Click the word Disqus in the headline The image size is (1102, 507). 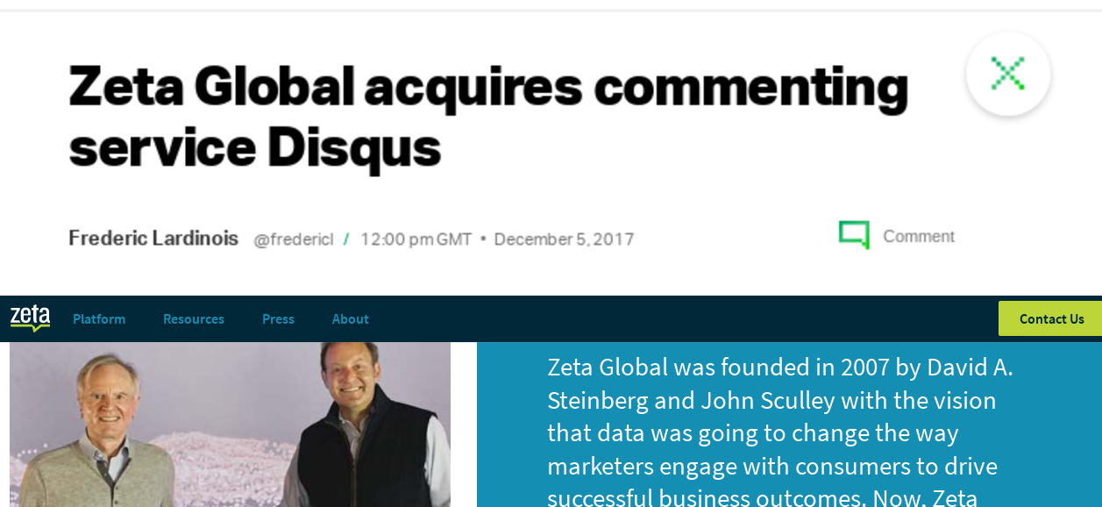[353, 149]
